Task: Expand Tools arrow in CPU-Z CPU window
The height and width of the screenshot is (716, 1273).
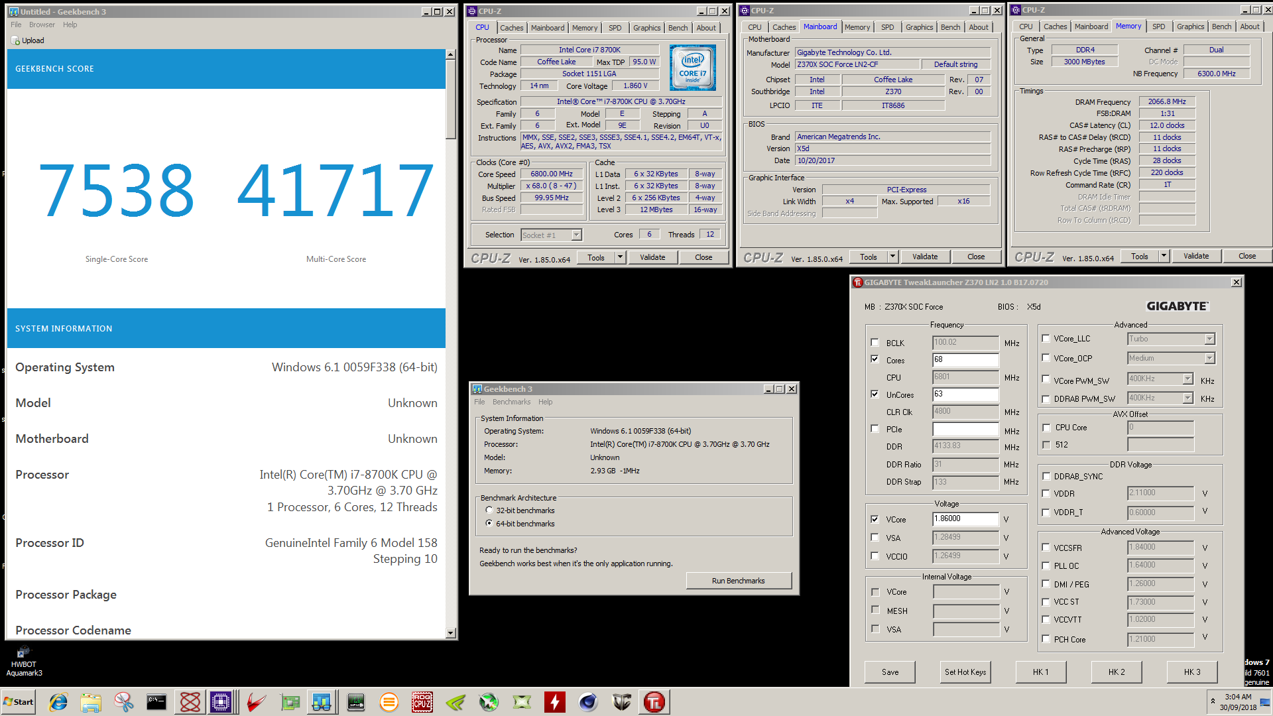Action: (x=621, y=257)
